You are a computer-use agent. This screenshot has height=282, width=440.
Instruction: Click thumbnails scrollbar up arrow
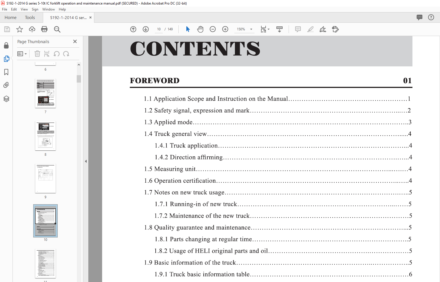pyautogui.click(x=79, y=65)
